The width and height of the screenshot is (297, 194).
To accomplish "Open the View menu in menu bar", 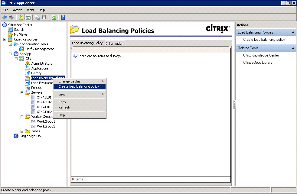I will tap(30, 10).
